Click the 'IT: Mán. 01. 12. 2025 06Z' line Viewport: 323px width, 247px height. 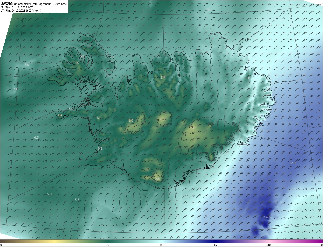16,7
